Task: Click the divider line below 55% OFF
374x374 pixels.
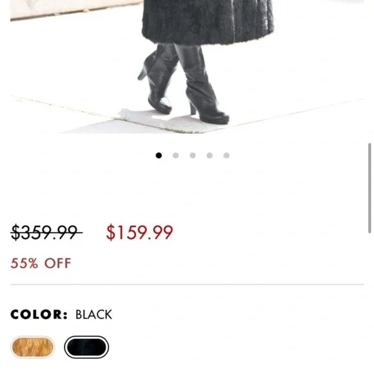Action: (187, 284)
